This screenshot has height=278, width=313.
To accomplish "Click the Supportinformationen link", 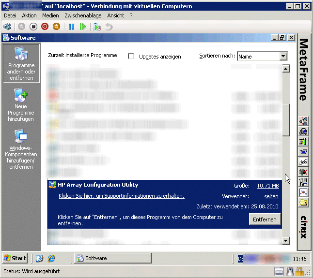I will point(121,196).
